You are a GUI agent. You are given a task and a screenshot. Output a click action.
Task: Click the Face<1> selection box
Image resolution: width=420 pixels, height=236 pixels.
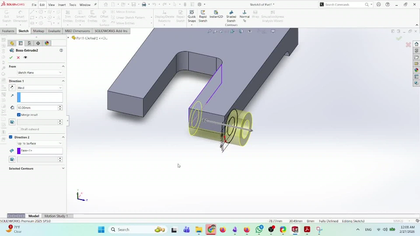pos(40,151)
